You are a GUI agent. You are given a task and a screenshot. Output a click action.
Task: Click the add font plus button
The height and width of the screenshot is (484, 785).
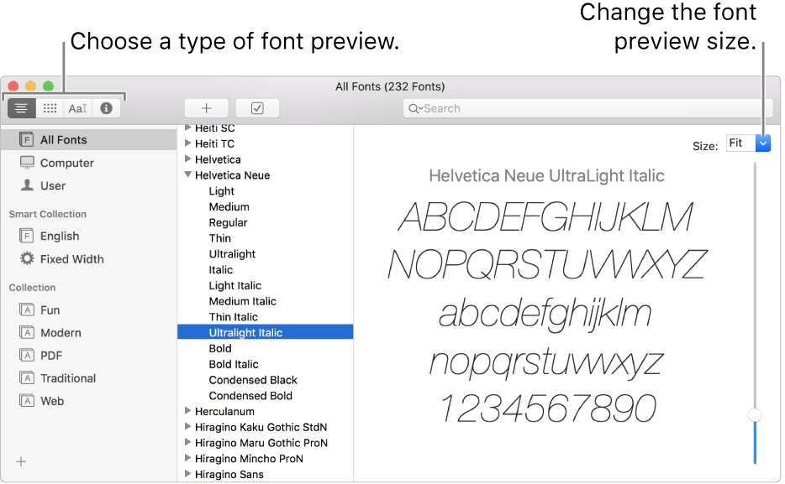(206, 108)
